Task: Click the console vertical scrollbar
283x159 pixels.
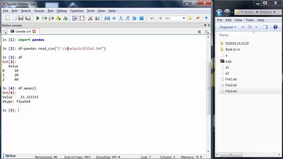Action: click(x=208, y=88)
